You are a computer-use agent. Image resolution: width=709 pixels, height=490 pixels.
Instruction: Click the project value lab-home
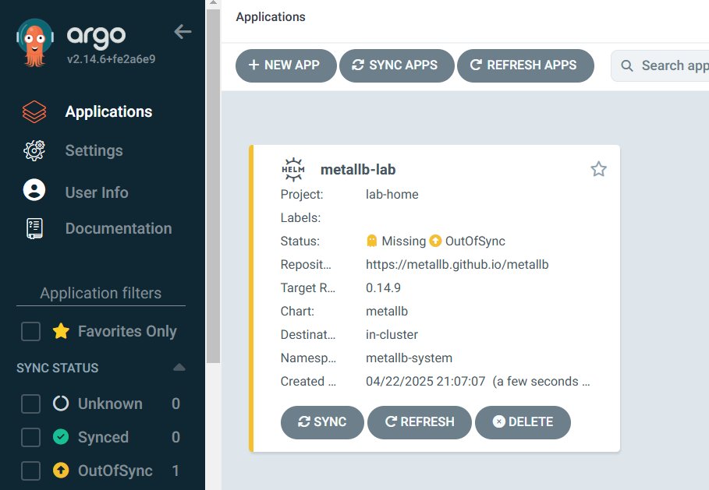(392, 194)
